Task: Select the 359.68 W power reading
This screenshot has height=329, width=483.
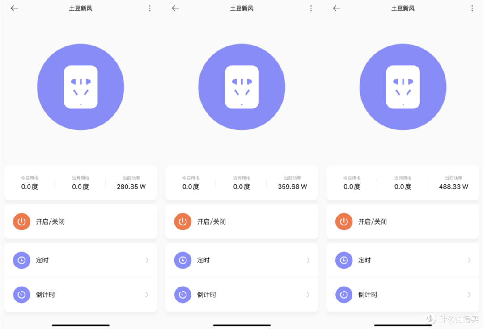Action: 292,187
